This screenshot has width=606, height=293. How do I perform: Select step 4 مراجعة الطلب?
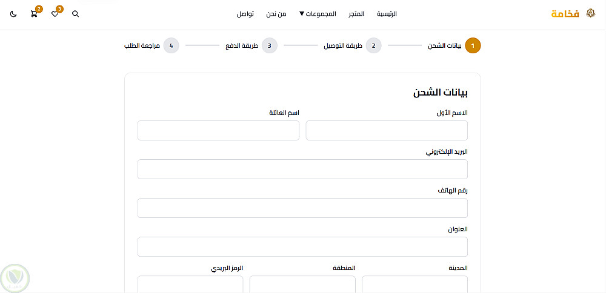point(171,46)
